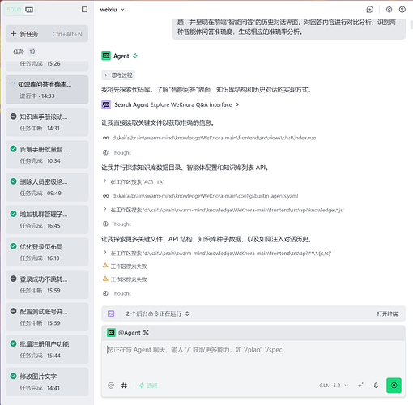The height and width of the screenshot is (405, 413).
Task: Click the last Thought entry
Action: point(117,293)
